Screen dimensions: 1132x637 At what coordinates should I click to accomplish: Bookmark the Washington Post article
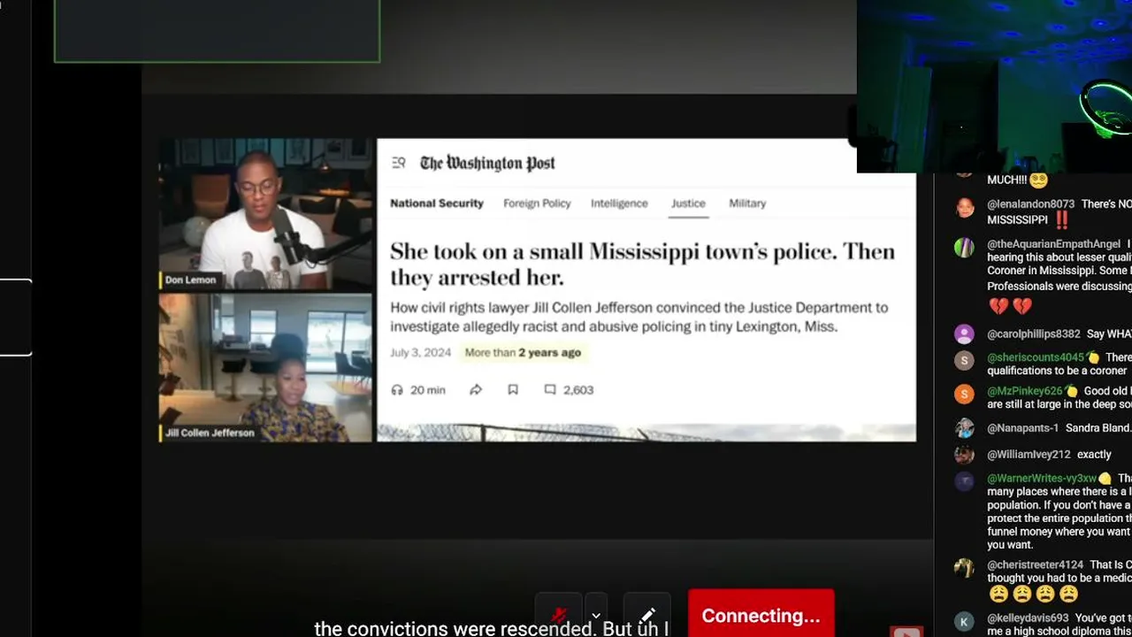[513, 390]
